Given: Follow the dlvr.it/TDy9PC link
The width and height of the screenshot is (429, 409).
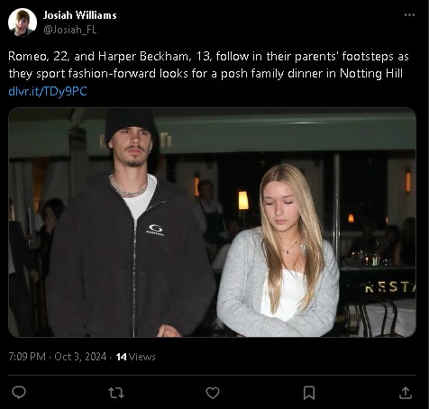Looking at the screenshot, I should coord(48,91).
